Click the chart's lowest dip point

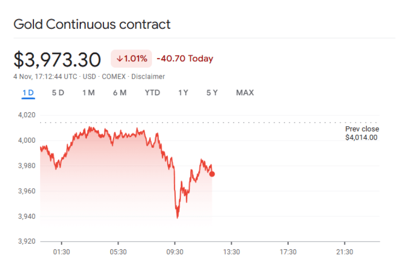click(178, 217)
